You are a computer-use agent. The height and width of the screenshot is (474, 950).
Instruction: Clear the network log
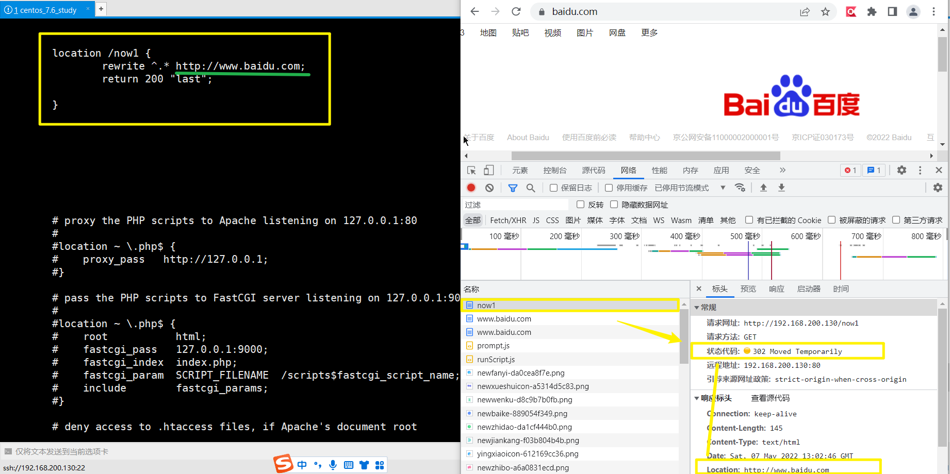(489, 188)
